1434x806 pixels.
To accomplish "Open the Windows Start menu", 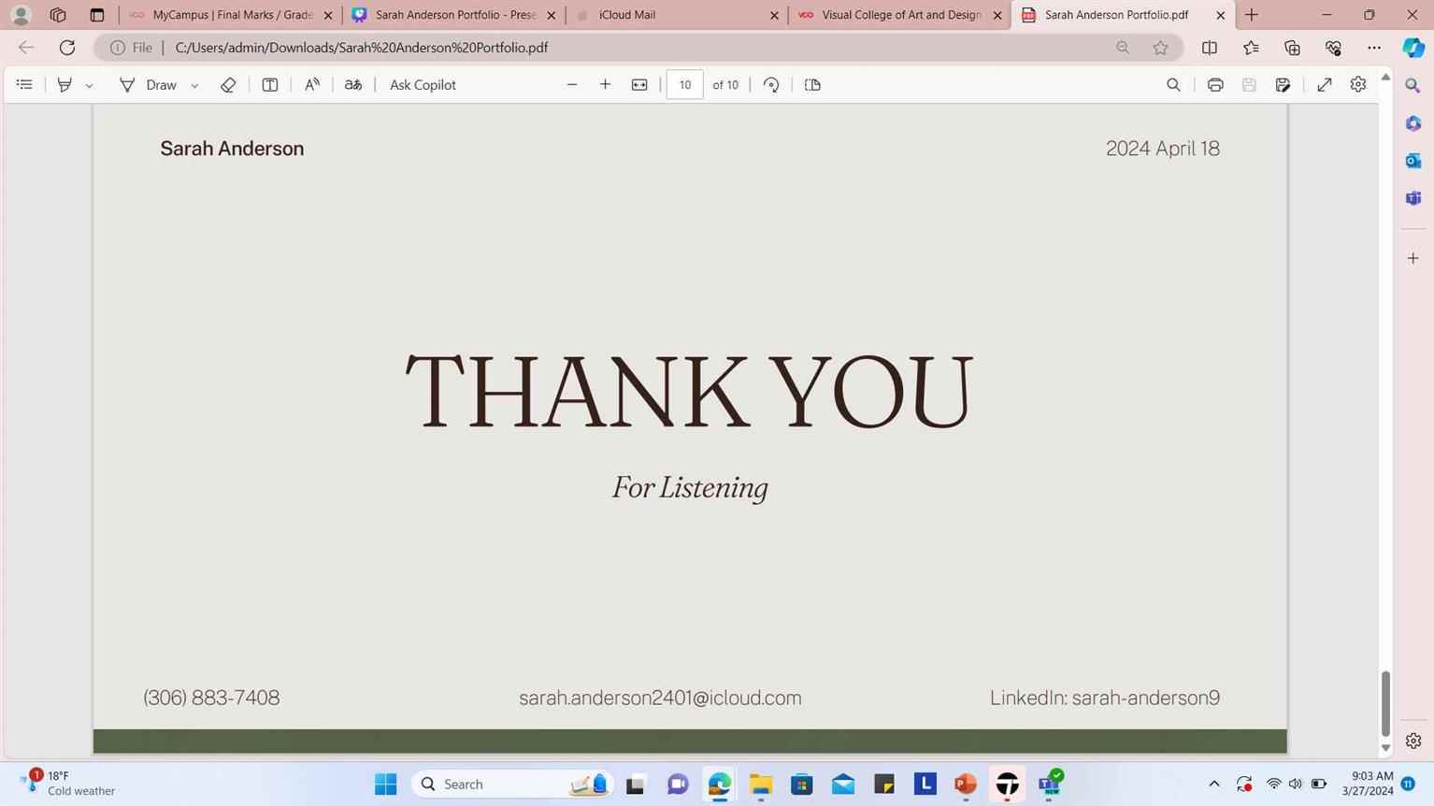I will [385, 784].
